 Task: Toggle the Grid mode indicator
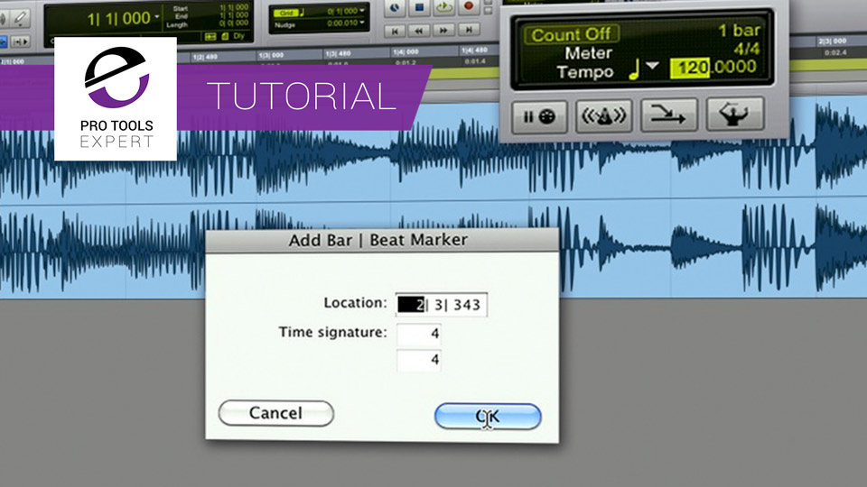click(286, 13)
